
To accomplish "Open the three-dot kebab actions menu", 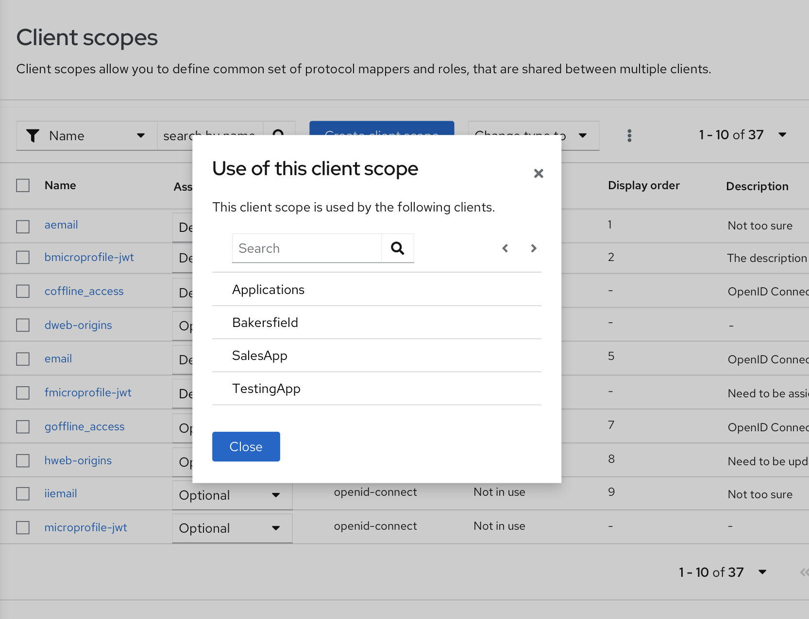I will [x=629, y=135].
